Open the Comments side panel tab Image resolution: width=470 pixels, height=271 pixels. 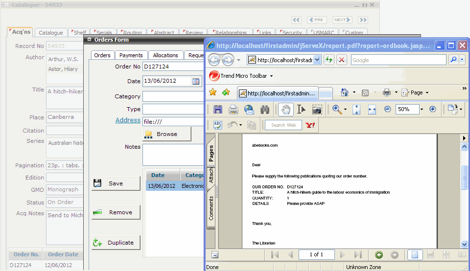(x=211, y=208)
